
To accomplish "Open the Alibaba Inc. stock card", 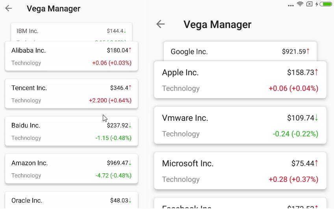I will [x=71, y=56].
